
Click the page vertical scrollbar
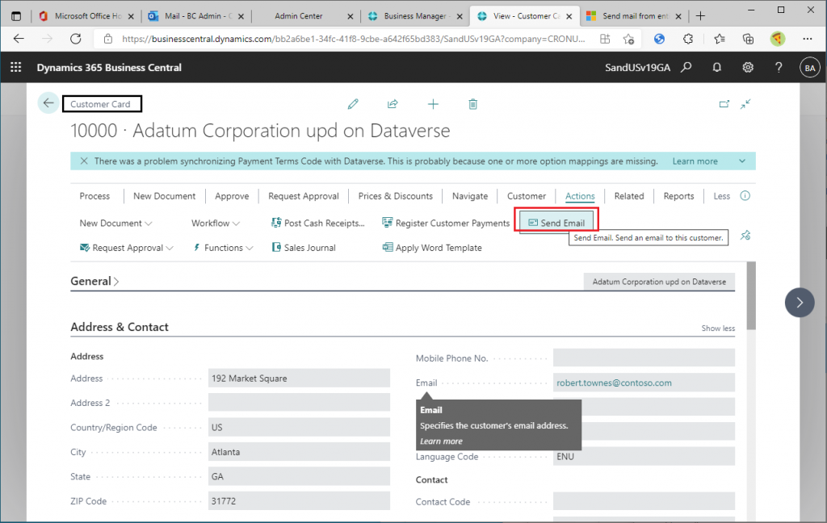click(751, 295)
